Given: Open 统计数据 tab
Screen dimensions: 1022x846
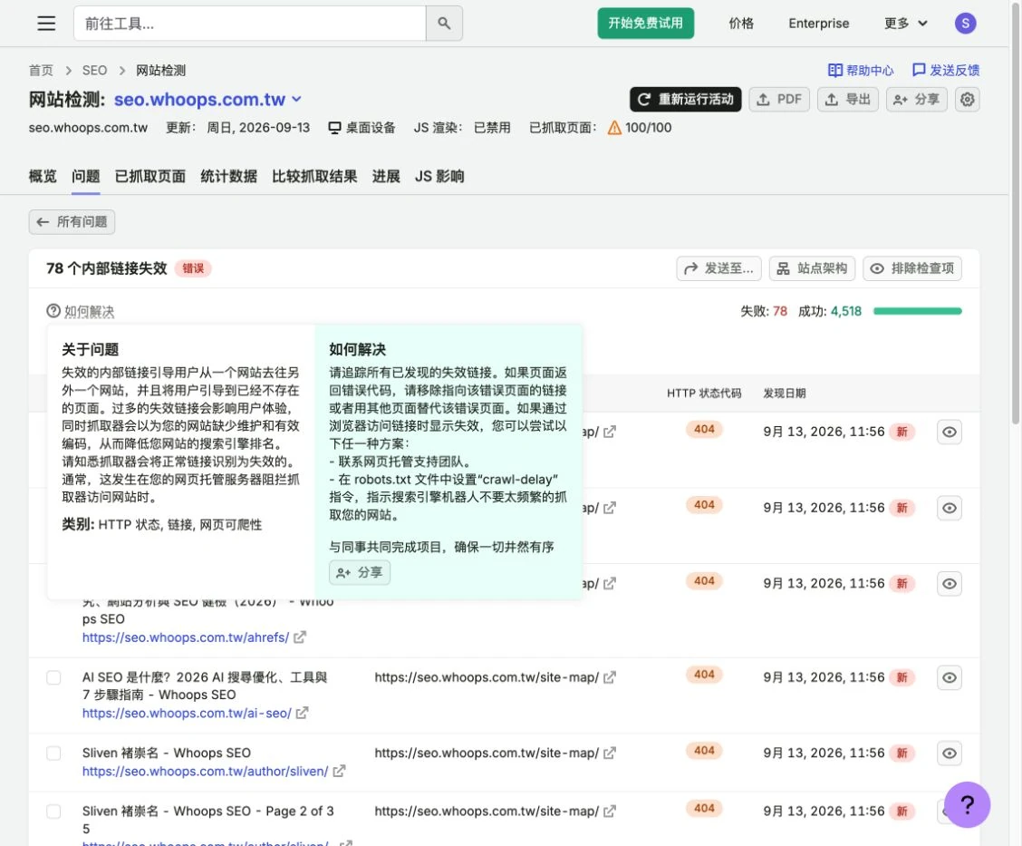Looking at the screenshot, I should [x=229, y=176].
